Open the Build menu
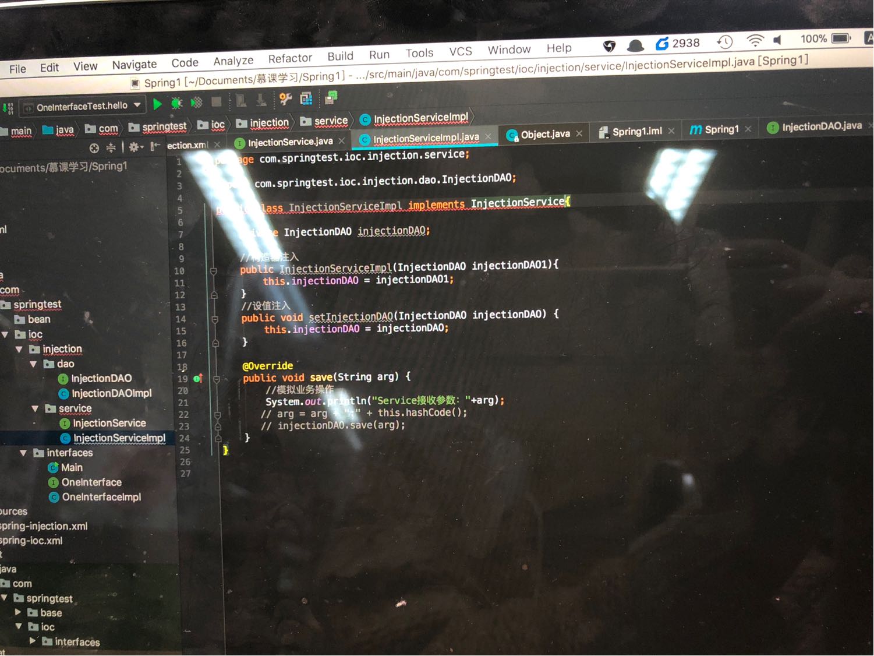This screenshot has width=874, height=656. click(340, 56)
